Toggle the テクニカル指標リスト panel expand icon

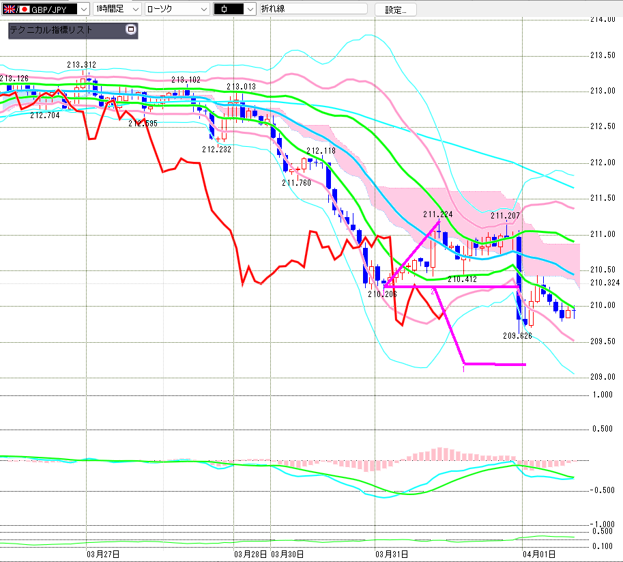(x=130, y=30)
